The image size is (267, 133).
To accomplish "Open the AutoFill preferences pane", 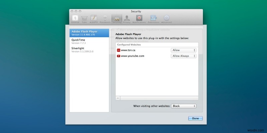I will pyautogui.click(x=94, y=19).
